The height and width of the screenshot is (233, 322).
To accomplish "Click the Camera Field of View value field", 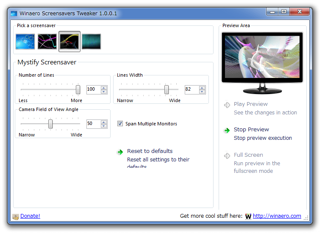I will coord(94,124).
